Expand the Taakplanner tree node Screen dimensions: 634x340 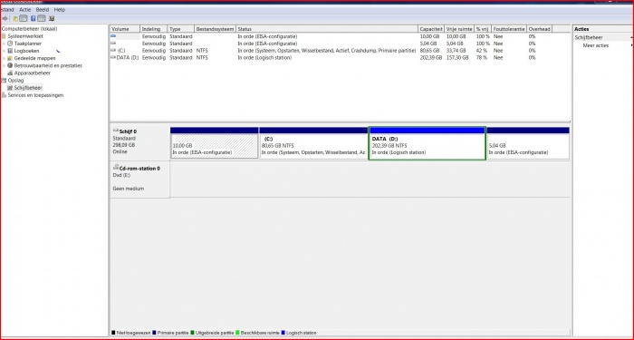pos(5,44)
